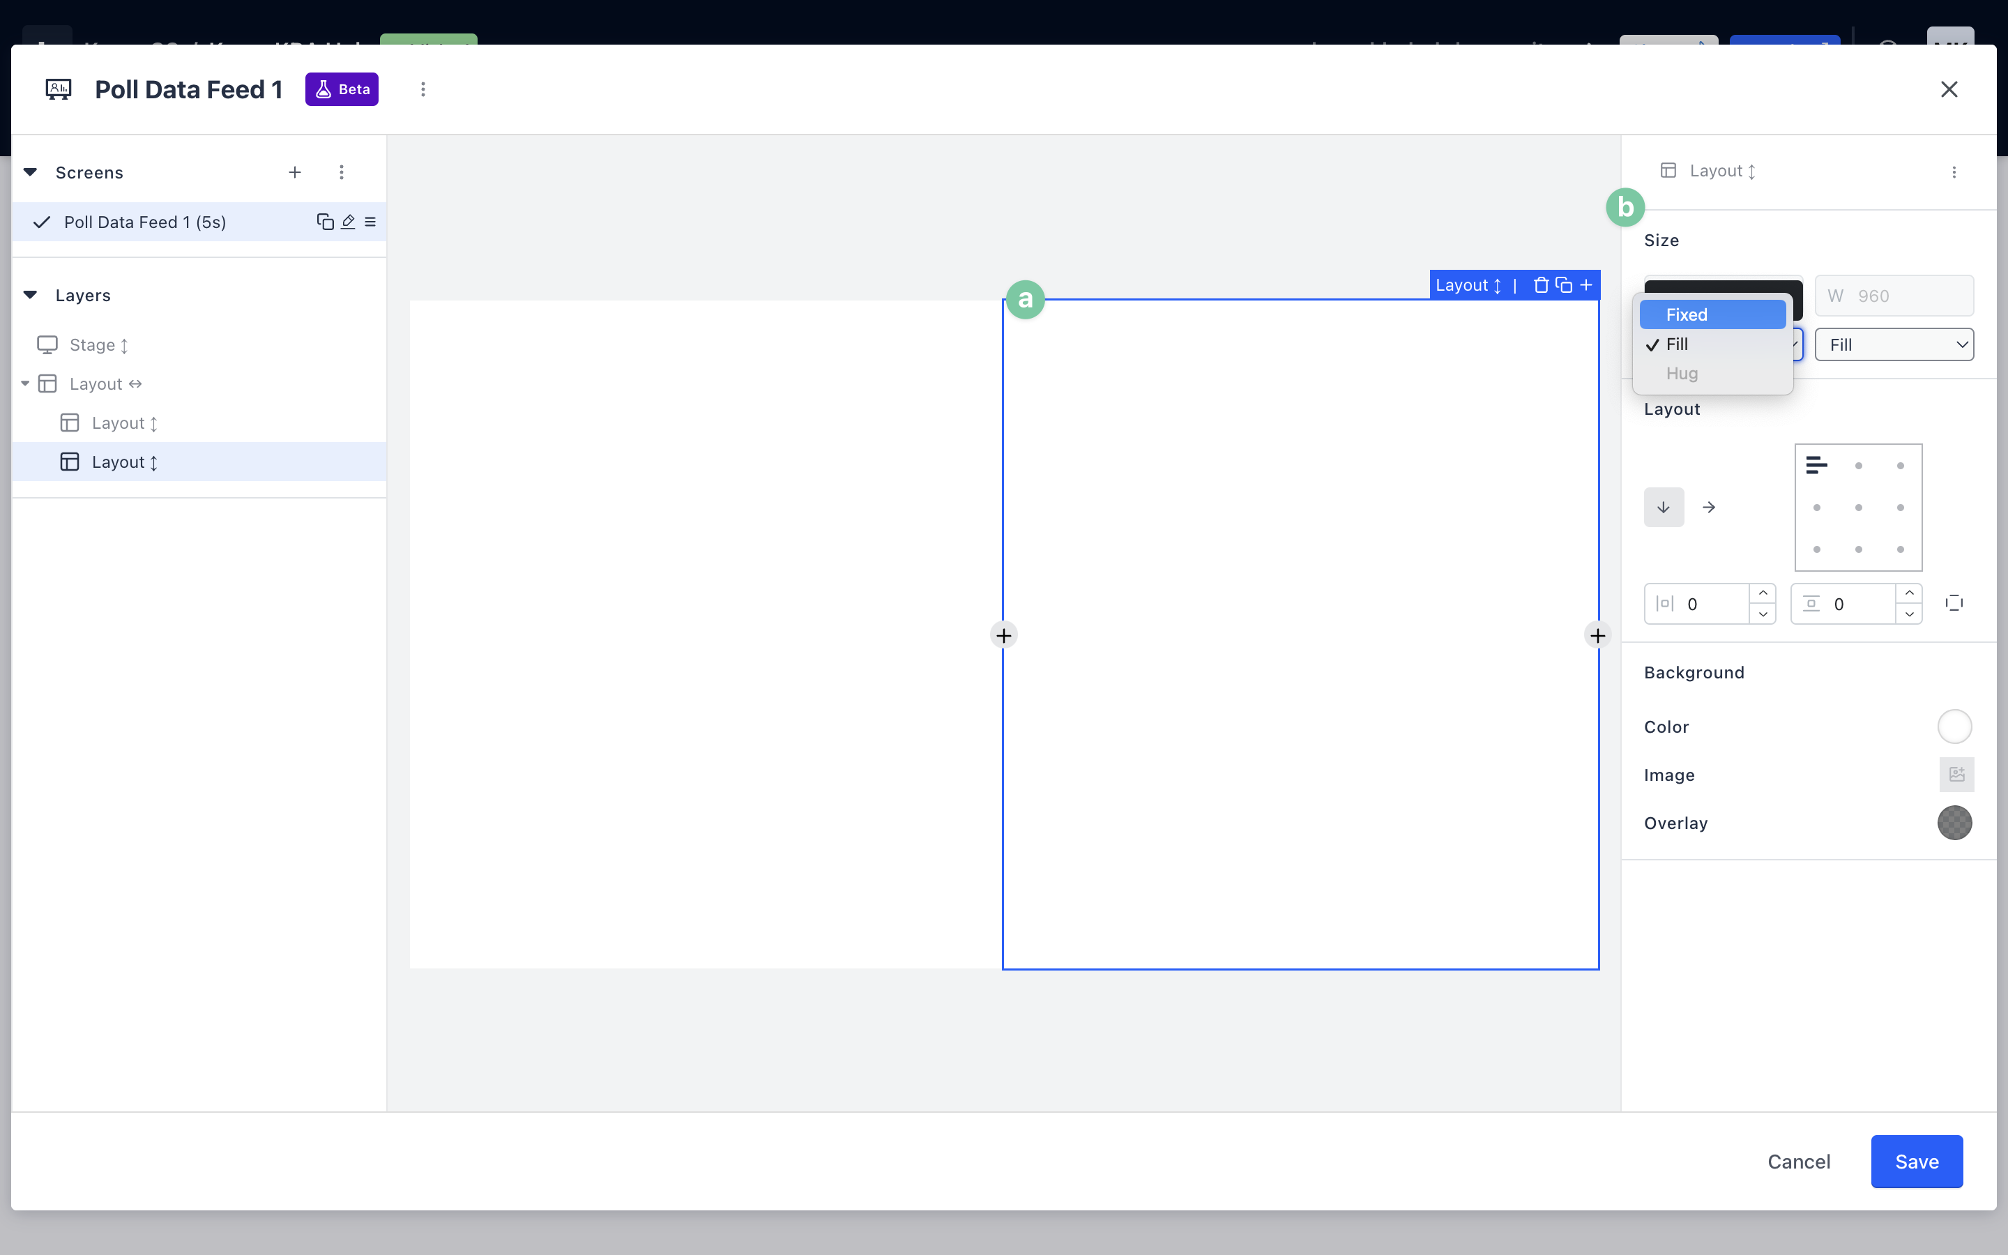2008x1255 pixels.
Task: Collapse the Layers section
Action: (x=31, y=295)
